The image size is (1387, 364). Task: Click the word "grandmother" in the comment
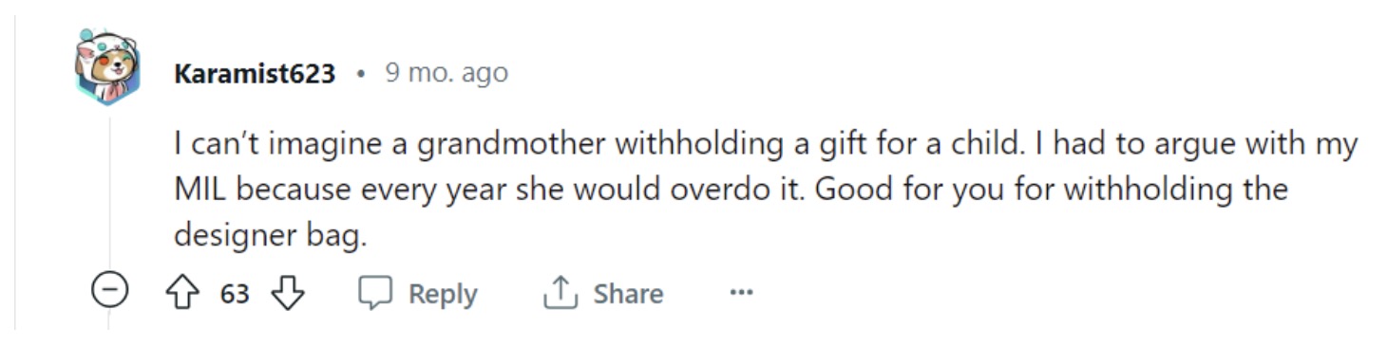[512, 145]
